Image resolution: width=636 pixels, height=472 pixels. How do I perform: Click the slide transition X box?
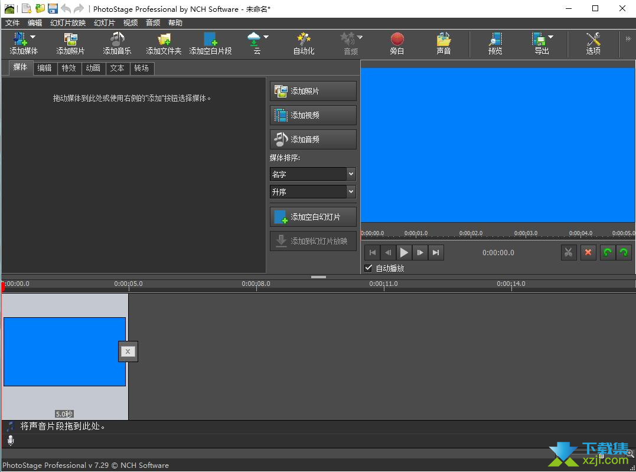click(x=128, y=351)
